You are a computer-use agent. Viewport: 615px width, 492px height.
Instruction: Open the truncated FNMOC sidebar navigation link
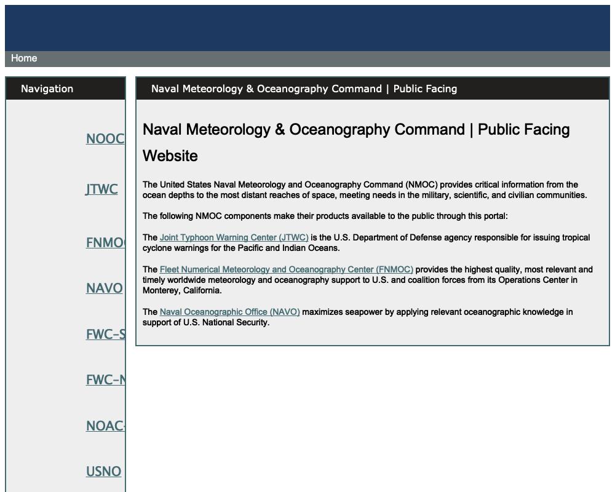click(x=106, y=243)
